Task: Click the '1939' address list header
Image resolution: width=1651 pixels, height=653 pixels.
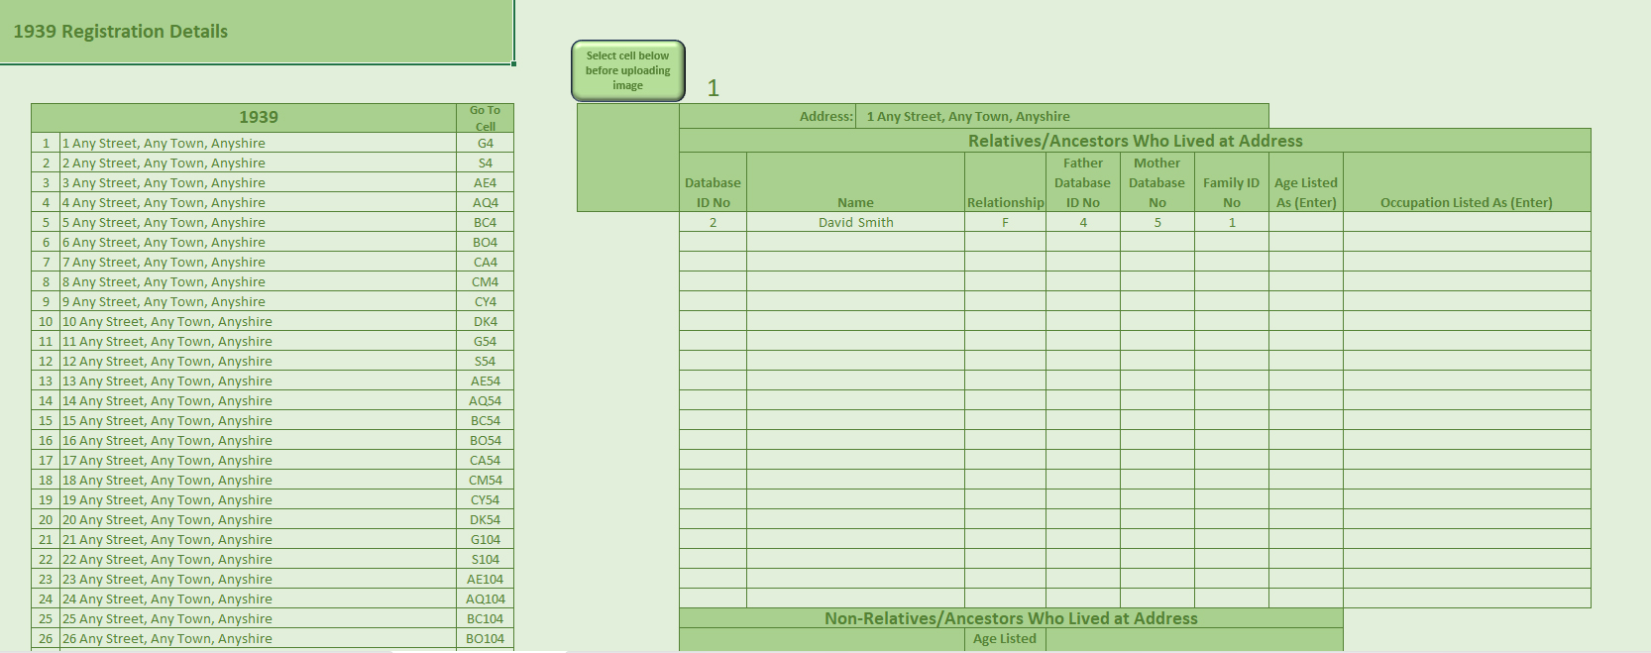Action: 258,117
